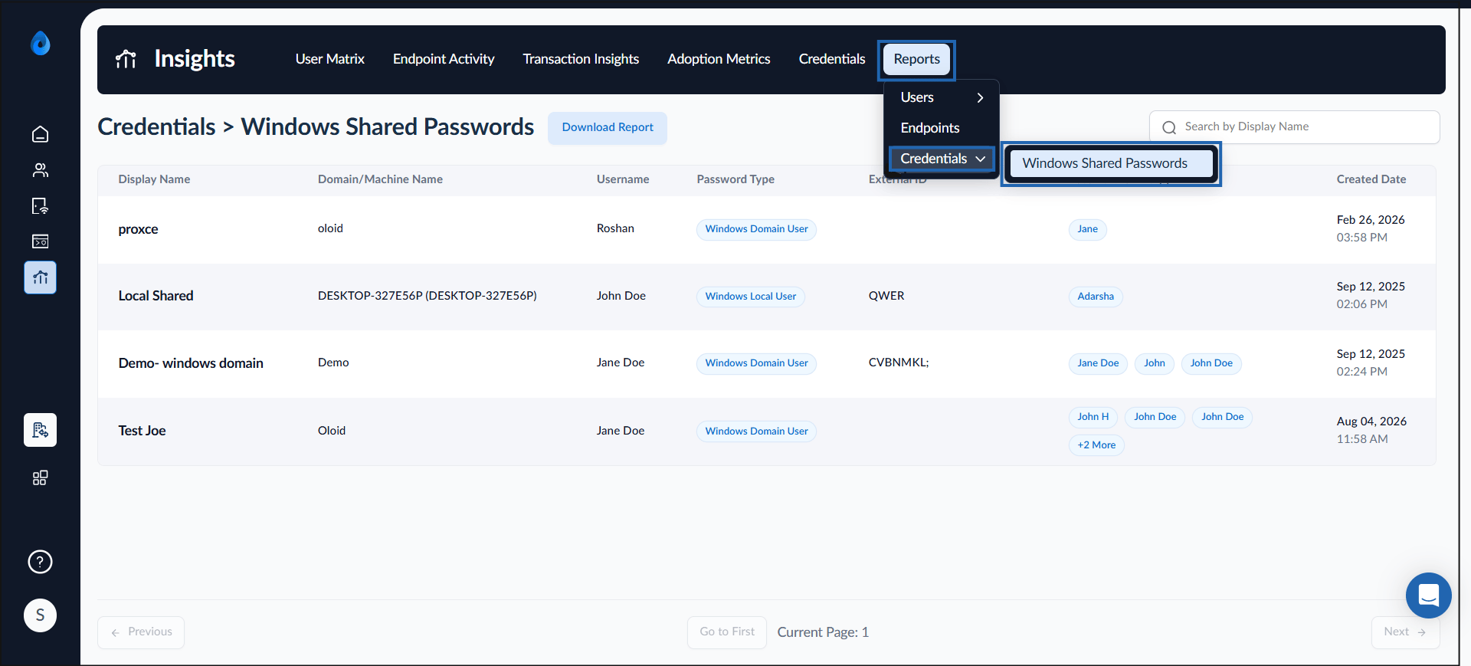Open the Endpoints device sidebar icon
The width and height of the screenshot is (1471, 666).
pyautogui.click(x=41, y=205)
